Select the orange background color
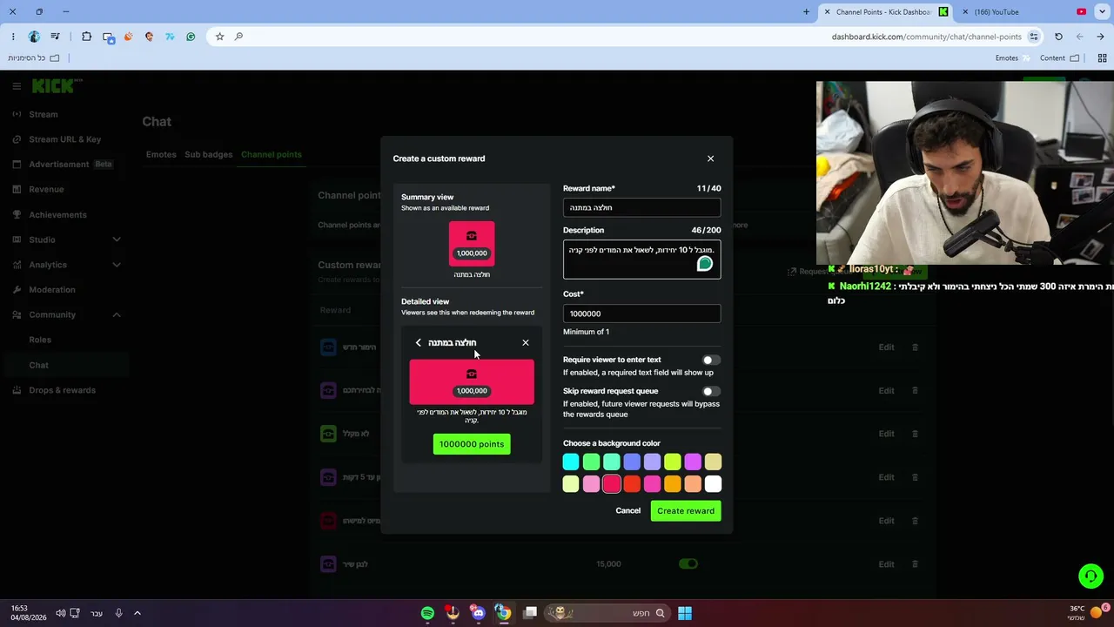Viewport: 1114px width, 627px height. pos(673,484)
